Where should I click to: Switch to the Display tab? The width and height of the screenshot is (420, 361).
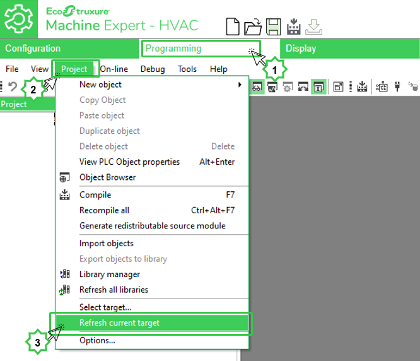(x=350, y=49)
